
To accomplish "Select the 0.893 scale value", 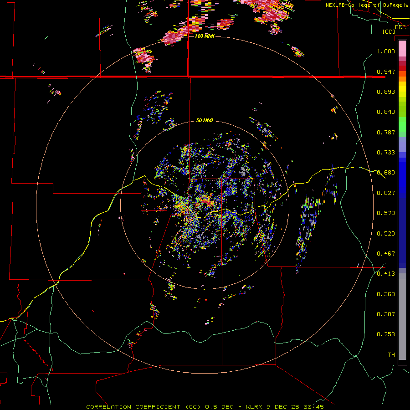I will pyautogui.click(x=386, y=92).
